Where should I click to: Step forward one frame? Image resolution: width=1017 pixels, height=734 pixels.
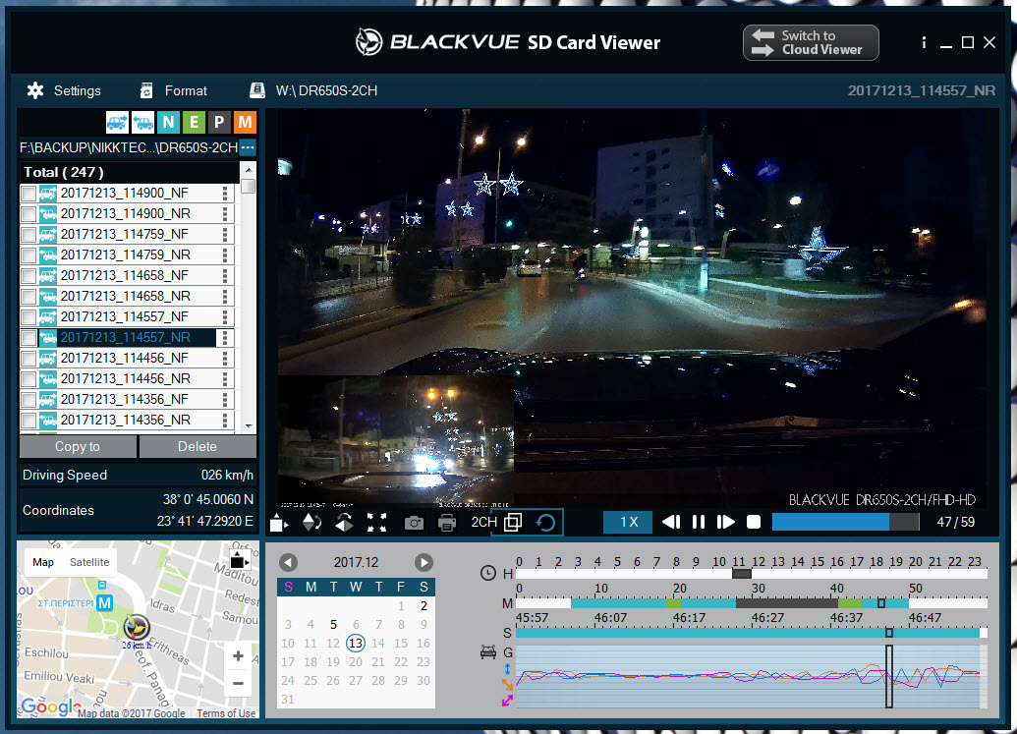pos(725,522)
